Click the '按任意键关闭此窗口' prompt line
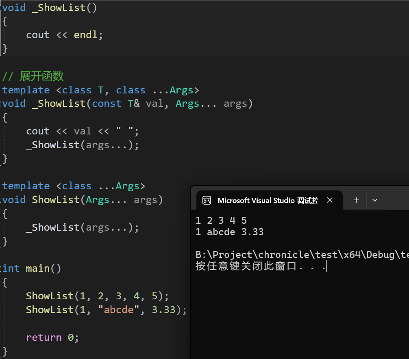The width and height of the screenshot is (409, 359). tap(261, 266)
